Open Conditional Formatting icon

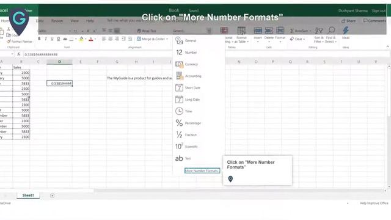pyautogui.click(x=224, y=31)
